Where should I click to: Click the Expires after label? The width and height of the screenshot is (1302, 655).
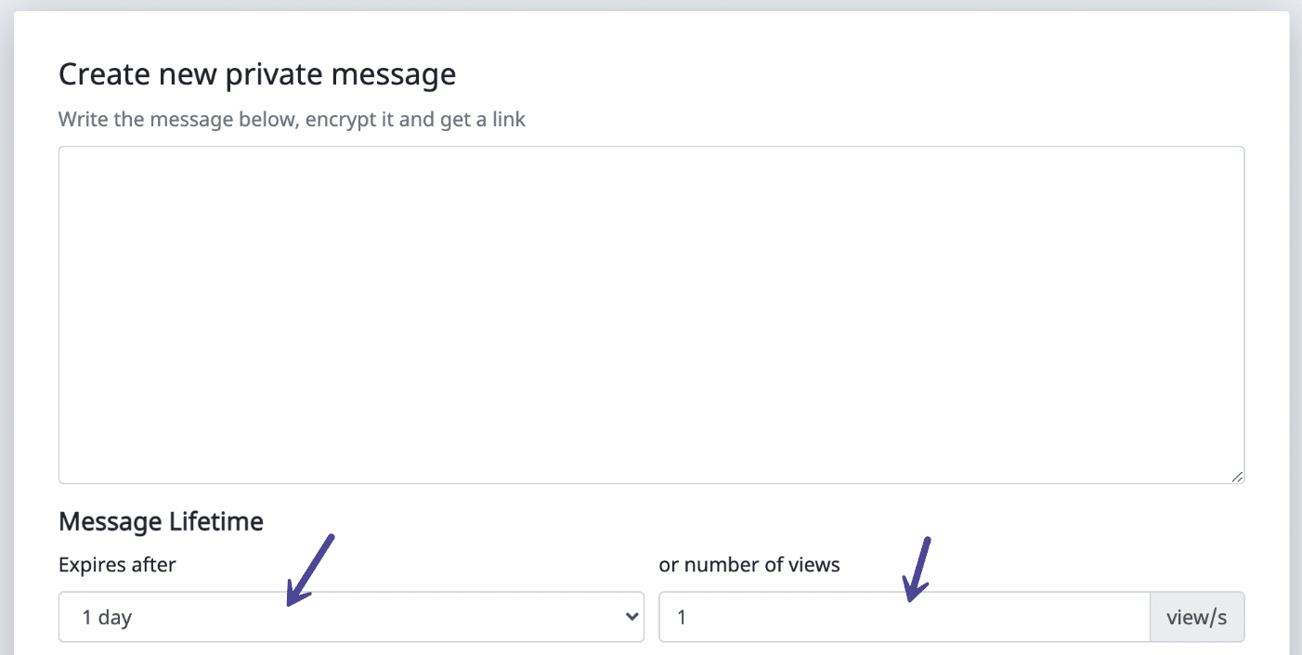click(117, 564)
